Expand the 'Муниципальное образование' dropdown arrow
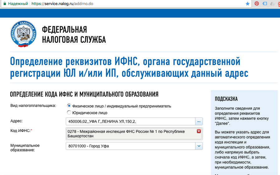This screenshot has width=280, height=175. 199,146
